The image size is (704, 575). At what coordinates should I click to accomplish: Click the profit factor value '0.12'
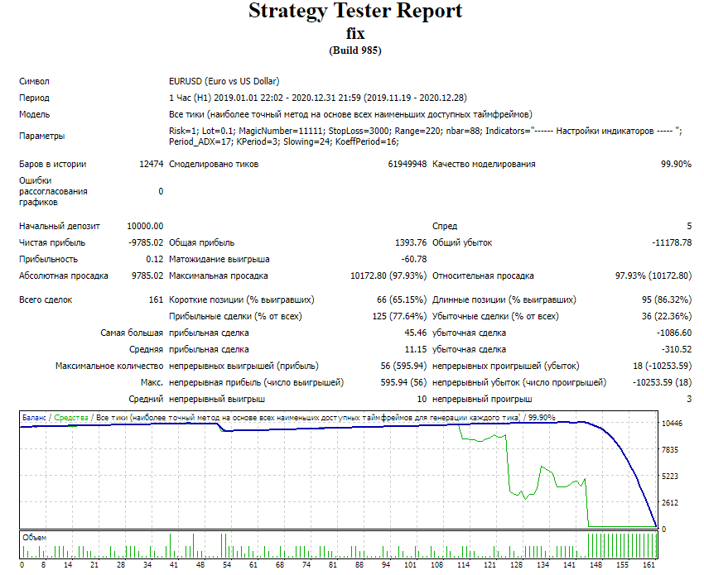(x=154, y=259)
